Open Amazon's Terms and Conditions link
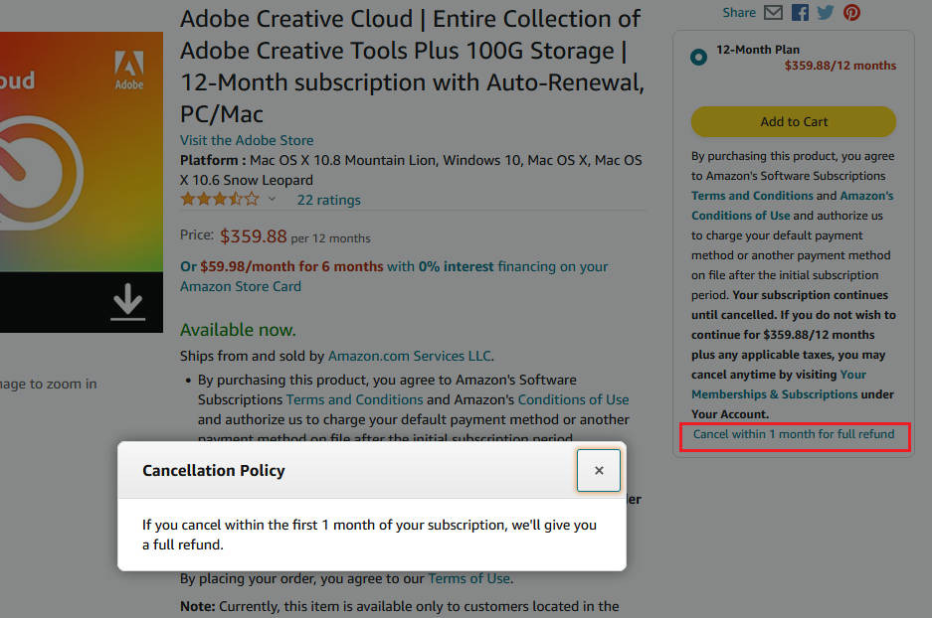The height and width of the screenshot is (618, 932). 354,398
